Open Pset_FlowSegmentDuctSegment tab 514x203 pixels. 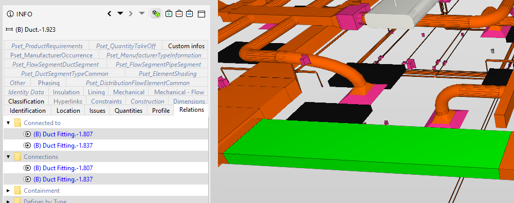[56, 65]
